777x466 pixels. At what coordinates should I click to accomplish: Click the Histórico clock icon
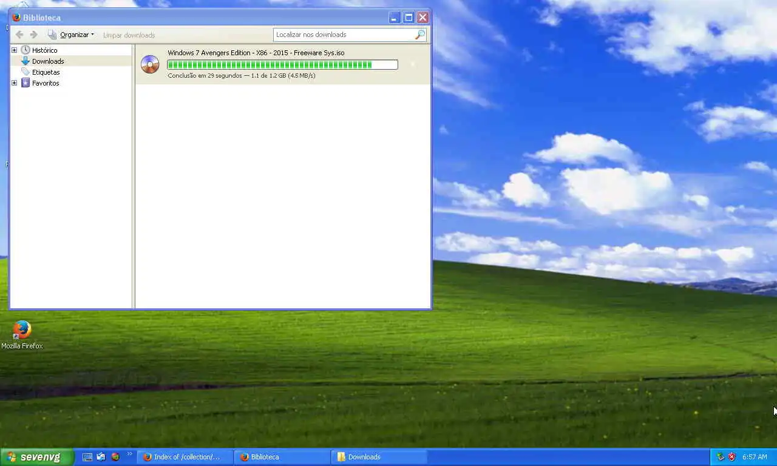pyautogui.click(x=25, y=50)
